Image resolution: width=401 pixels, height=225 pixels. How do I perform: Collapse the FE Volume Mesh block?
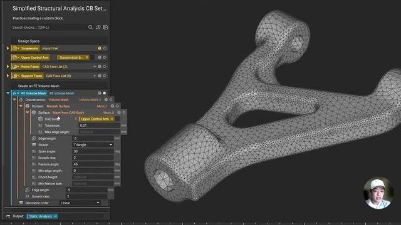[8, 93]
